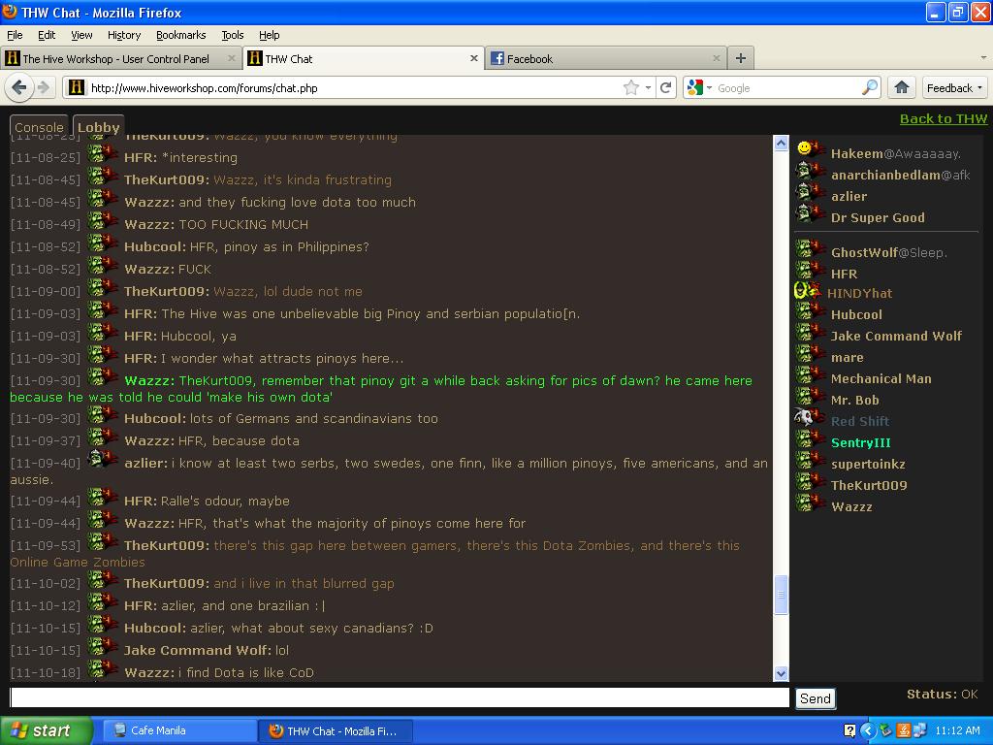Click username HINDYhat in user list

[x=859, y=293]
